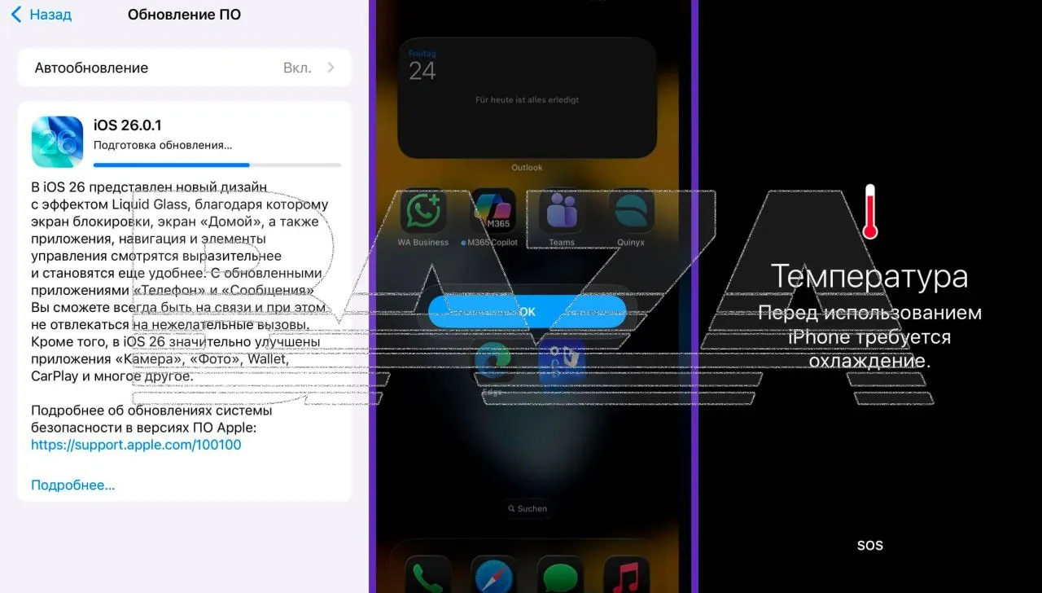Click the Обновление ПО page title
Image resolution: width=1042 pixels, height=593 pixels.
(184, 15)
